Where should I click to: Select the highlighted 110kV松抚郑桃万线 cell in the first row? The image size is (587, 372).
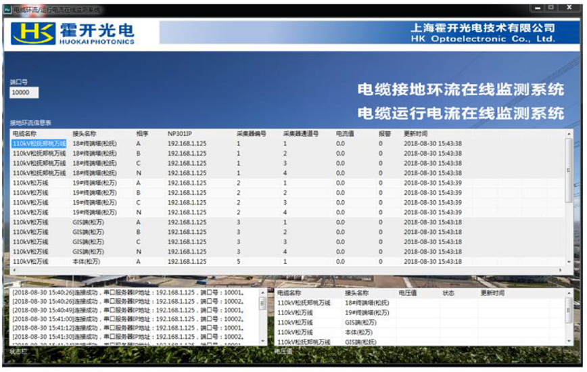[39, 143]
